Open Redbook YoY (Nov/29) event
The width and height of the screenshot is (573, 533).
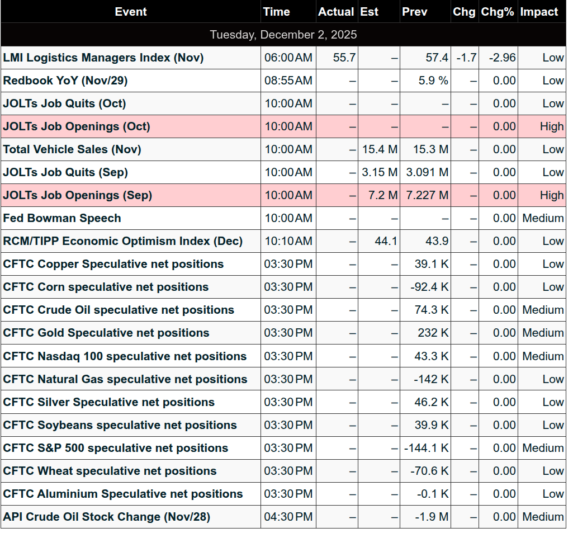click(x=65, y=81)
